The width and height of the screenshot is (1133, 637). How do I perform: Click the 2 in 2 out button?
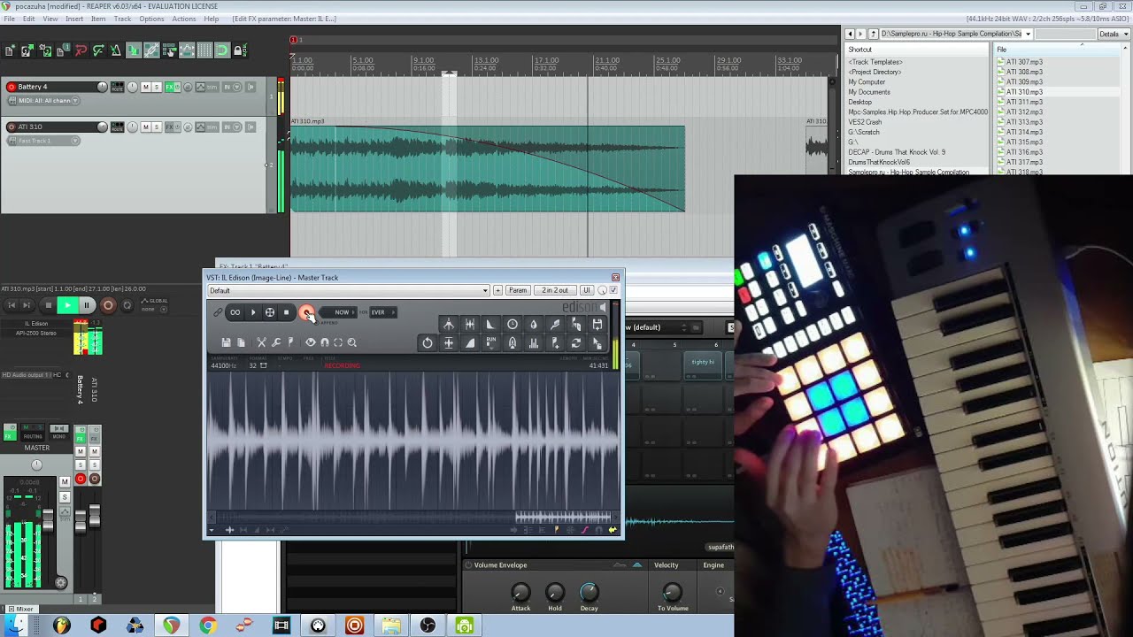(x=555, y=290)
